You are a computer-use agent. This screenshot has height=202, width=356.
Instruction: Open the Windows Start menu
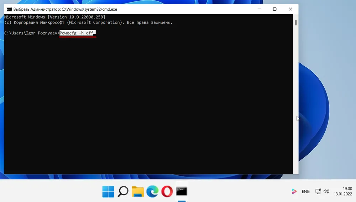[108, 192]
